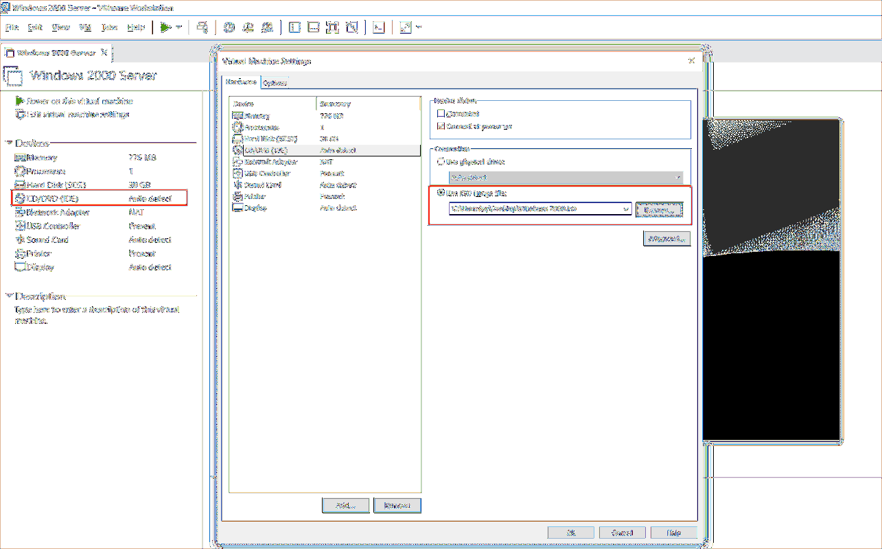Viewport: 882px width, 549px height.
Task: Open the Help menu
Action: coord(137,27)
